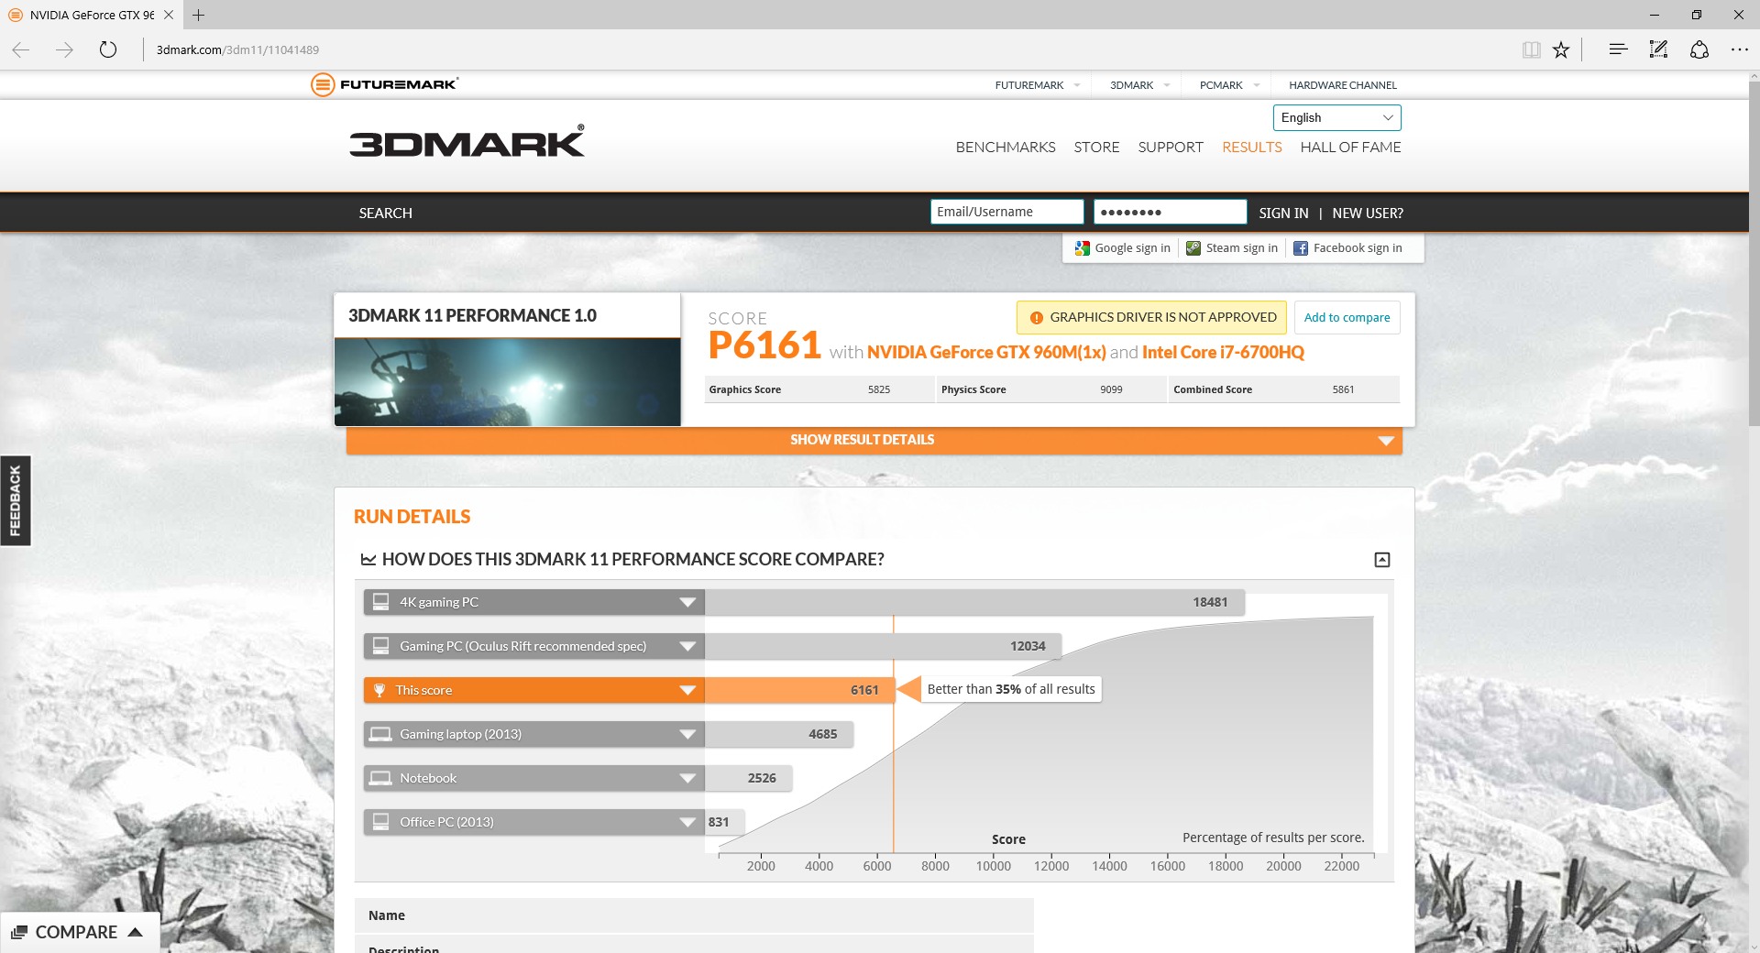Refresh the current page

point(108,49)
